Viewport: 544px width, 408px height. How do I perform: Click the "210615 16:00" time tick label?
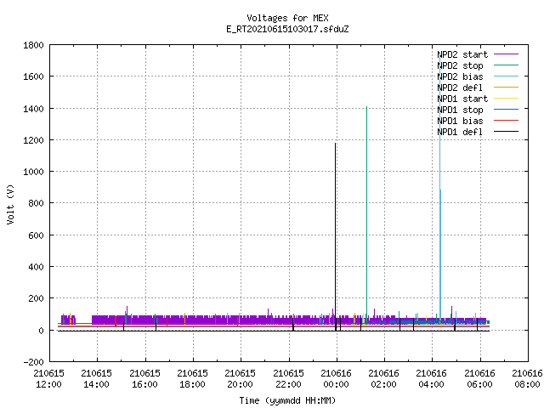pos(144,379)
